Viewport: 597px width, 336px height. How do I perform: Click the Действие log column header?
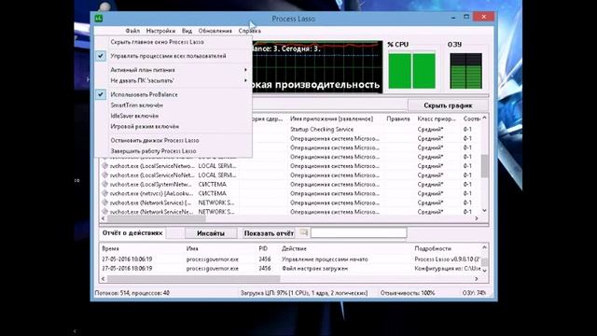[294, 248]
